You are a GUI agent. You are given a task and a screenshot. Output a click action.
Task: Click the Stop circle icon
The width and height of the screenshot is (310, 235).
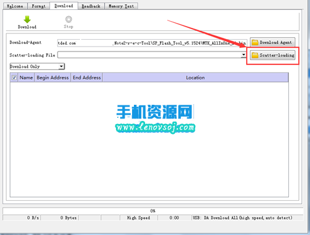click(x=69, y=19)
